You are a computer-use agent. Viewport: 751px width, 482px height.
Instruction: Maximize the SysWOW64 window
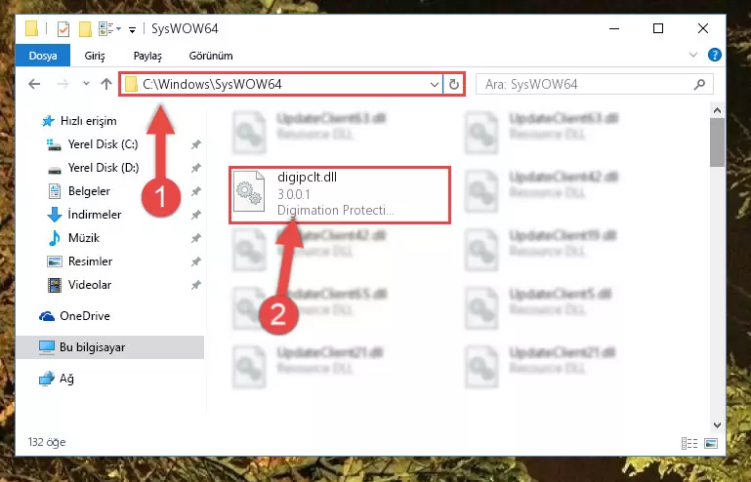coord(658,28)
